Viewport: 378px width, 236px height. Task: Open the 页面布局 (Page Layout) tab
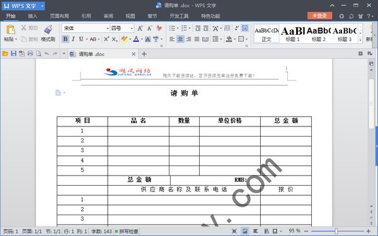[59, 16]
